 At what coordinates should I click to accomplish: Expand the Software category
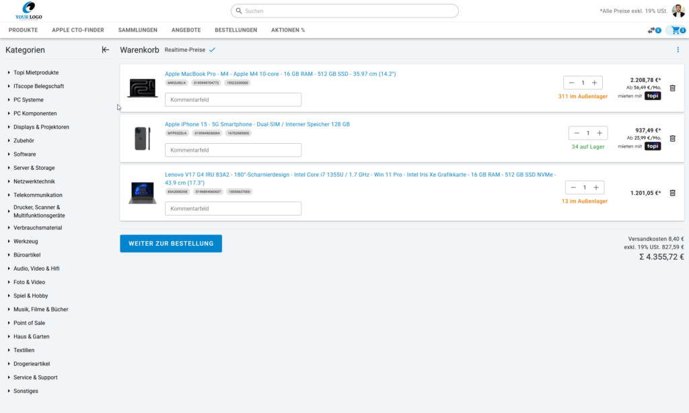pos(9,154)
